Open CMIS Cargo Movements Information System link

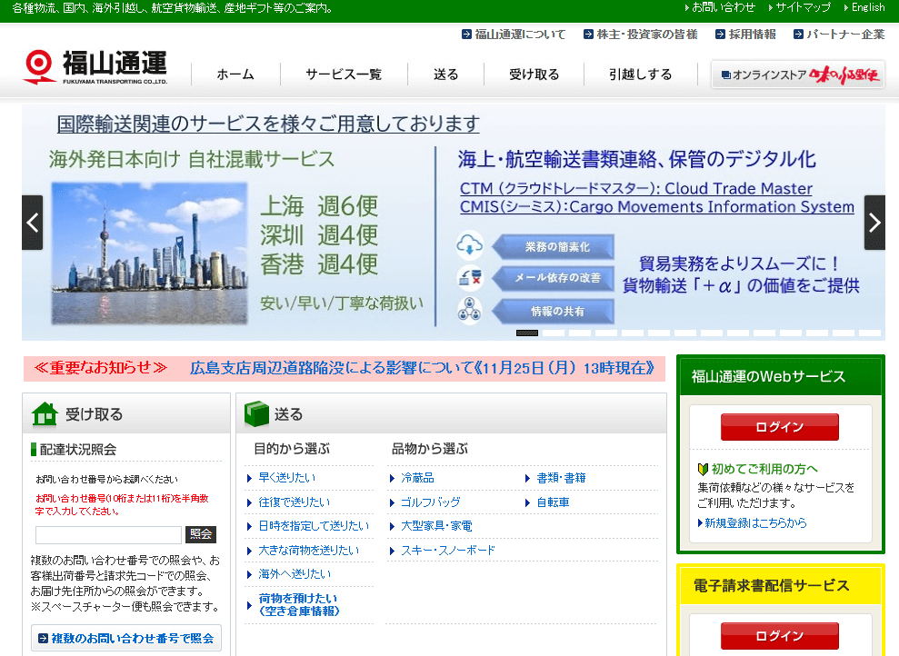point(657,207)
